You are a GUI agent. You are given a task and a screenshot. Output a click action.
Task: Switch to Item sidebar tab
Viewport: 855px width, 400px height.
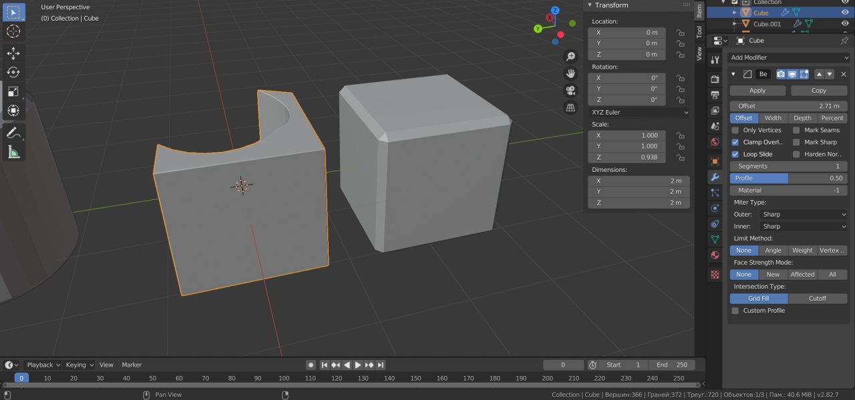pyautogui.click(x=699, y=10)
